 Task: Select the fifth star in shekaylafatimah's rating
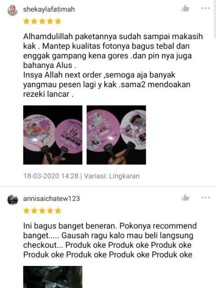[x=58, y=21]
